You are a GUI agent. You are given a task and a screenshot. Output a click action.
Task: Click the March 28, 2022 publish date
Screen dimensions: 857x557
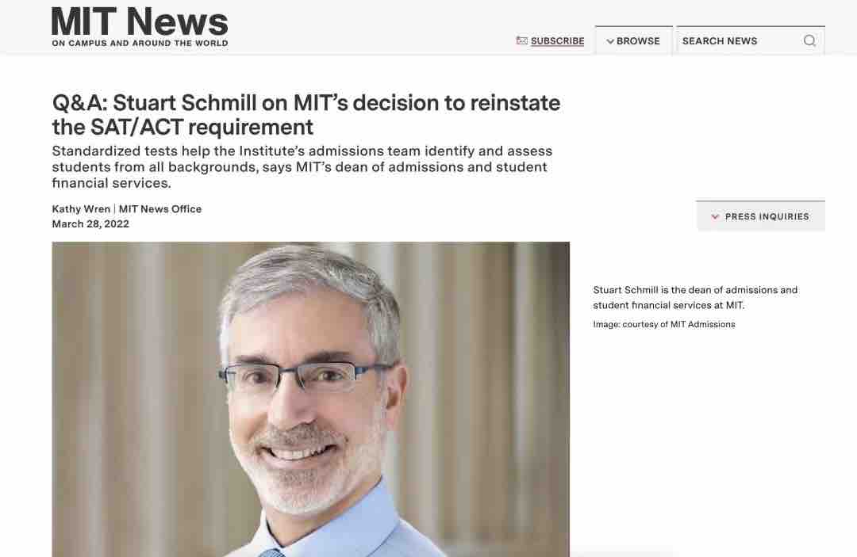pos(90,224)
